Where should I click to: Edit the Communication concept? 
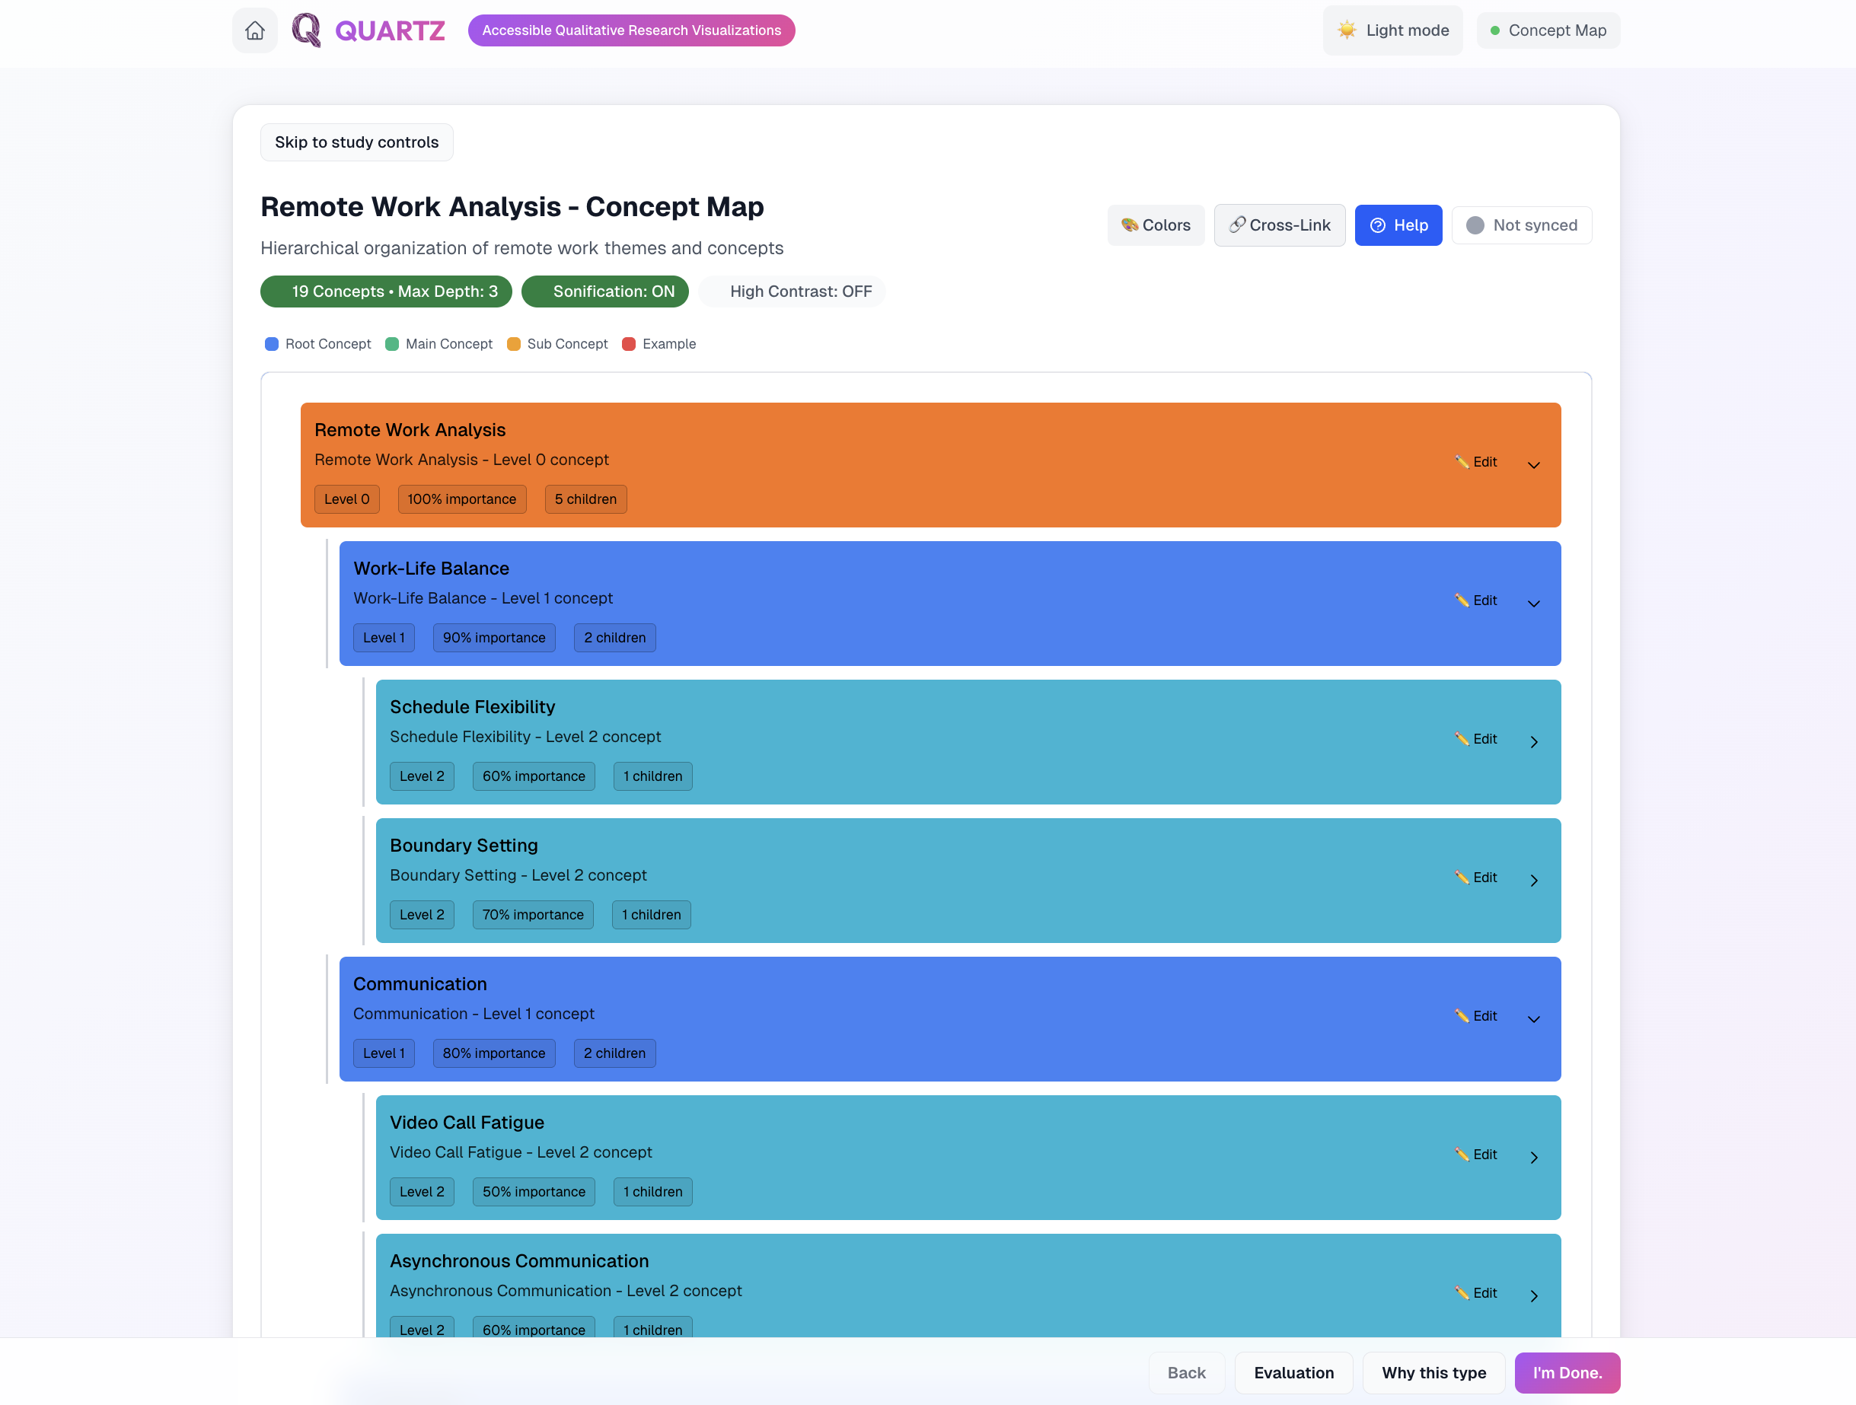(1476, 1015)
